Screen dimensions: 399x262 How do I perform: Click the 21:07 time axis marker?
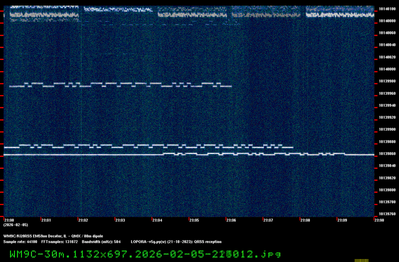coord(268,220)
